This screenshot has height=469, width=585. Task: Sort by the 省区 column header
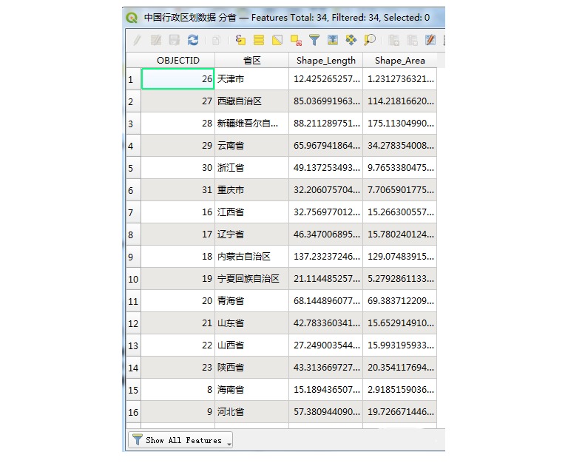click(252, 60)
